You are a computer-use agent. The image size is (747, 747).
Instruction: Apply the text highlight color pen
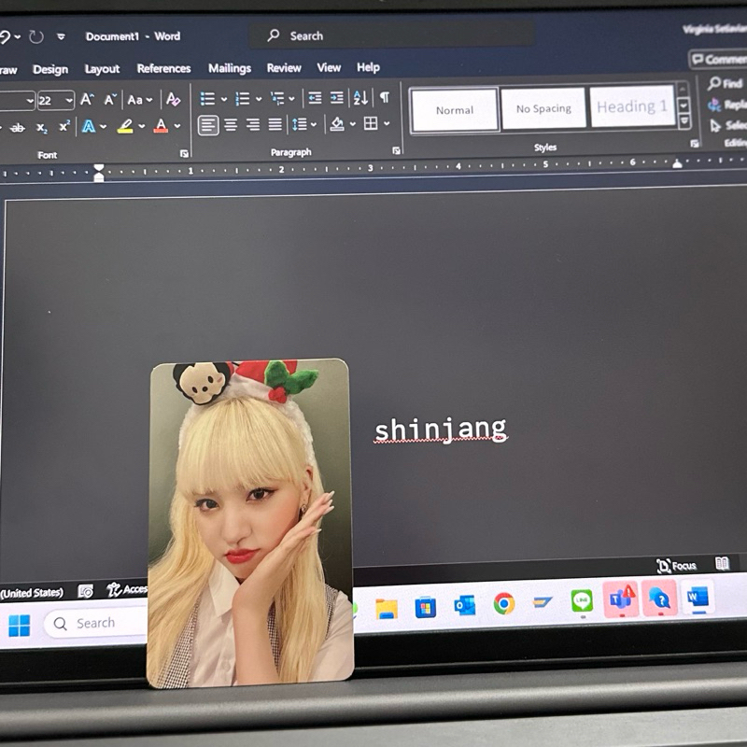tap(125, 126)
